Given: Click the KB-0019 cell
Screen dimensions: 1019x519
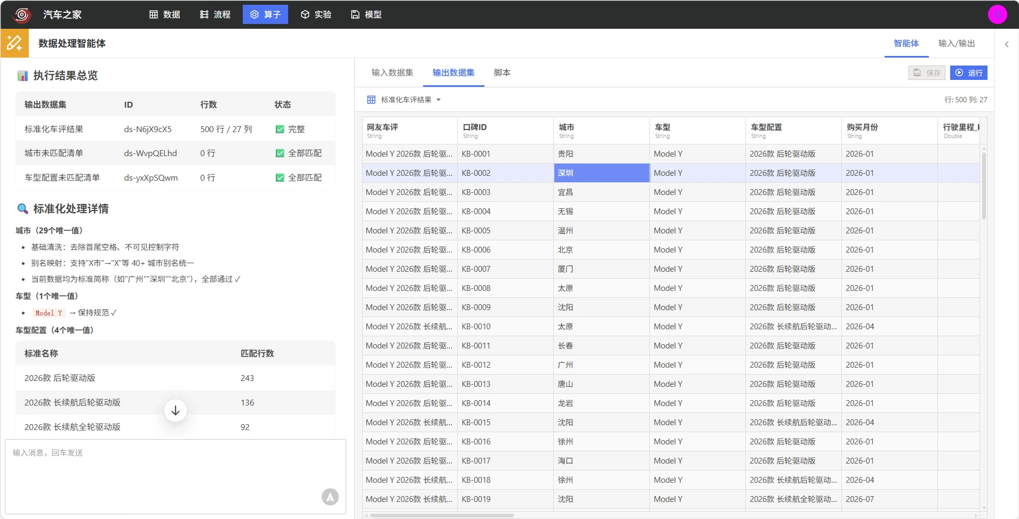Looking at the screenshot, I should click(x=506, y=499).
